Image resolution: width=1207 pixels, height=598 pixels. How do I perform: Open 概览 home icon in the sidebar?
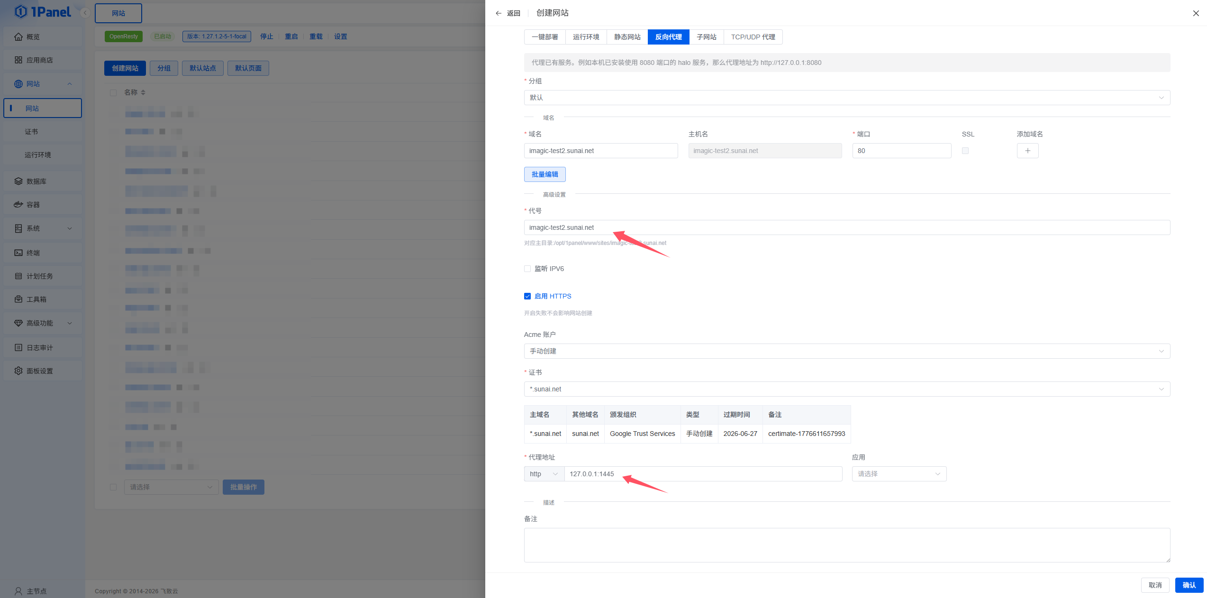point(18,36)
